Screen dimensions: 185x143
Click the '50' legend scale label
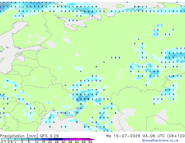(90, 142)
